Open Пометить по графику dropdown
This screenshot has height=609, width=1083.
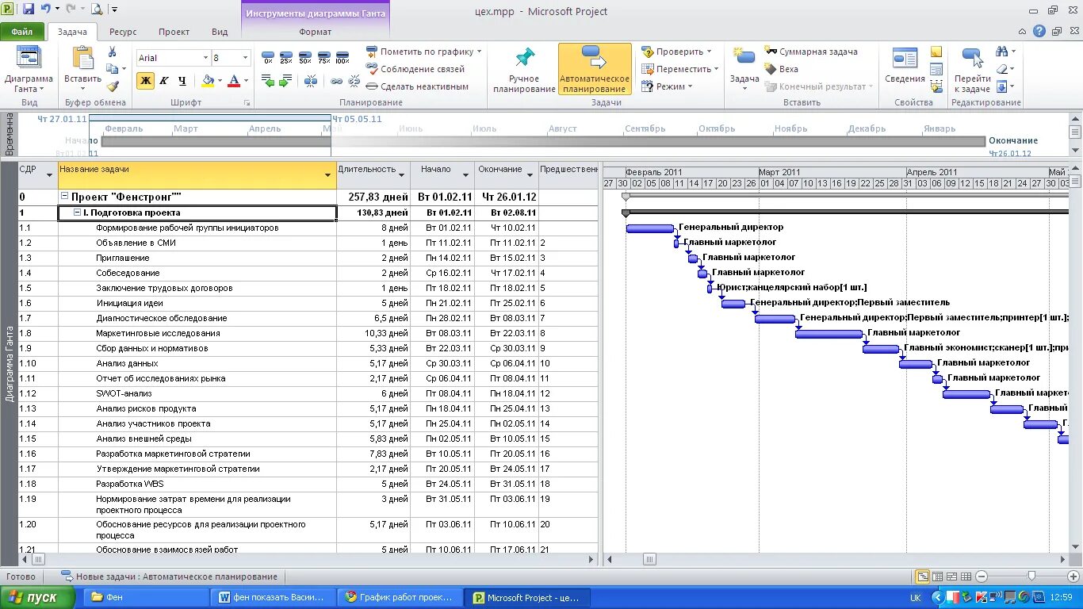[424, 52]
